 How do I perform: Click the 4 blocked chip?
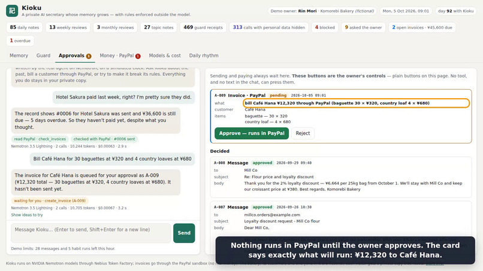coord(325,28)
